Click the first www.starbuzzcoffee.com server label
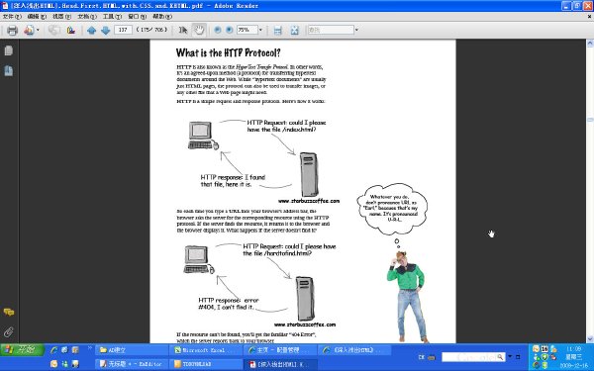Viewport: 594px width, 371px height. [x=309, y=201]
